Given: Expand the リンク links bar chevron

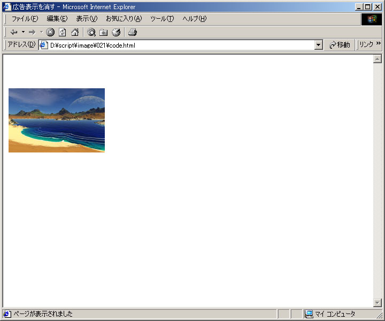Looking at the screenshot, I should tap(379, 43).
